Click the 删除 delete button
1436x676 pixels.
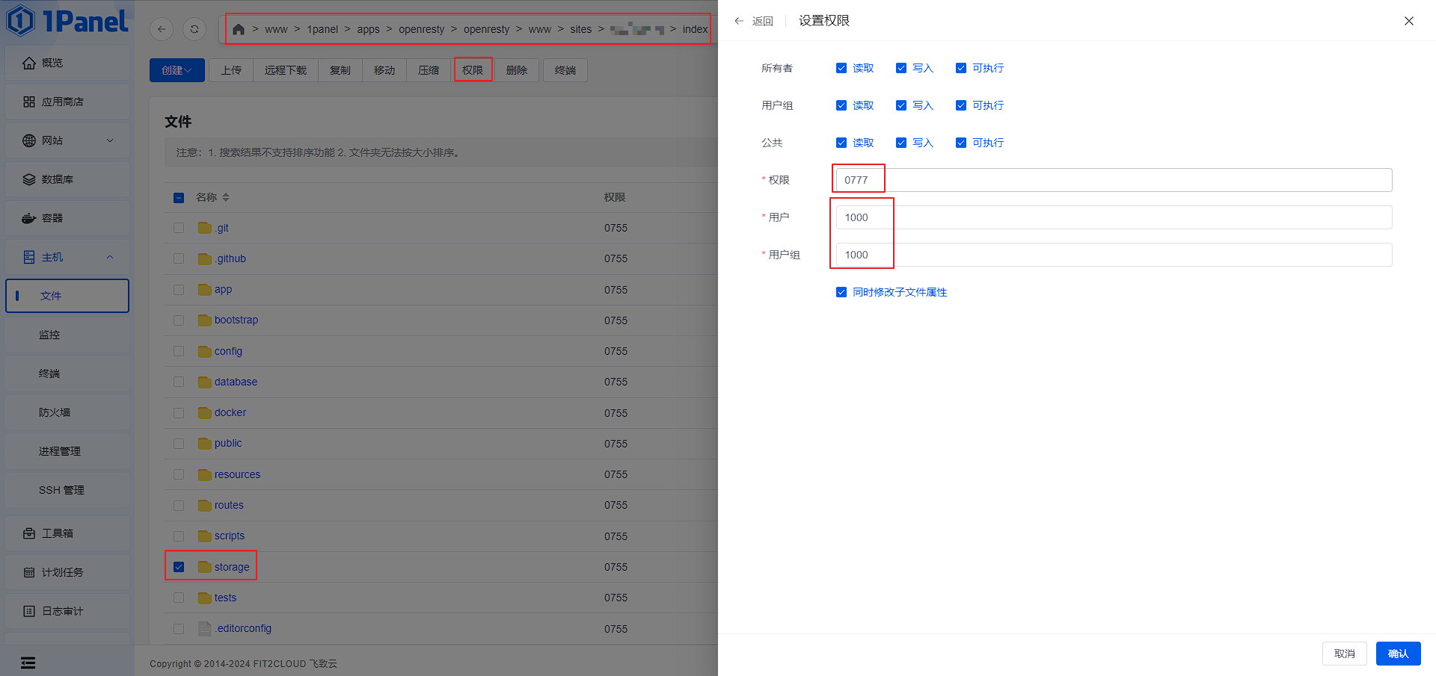pyautogui.click(x=517, y=70)
